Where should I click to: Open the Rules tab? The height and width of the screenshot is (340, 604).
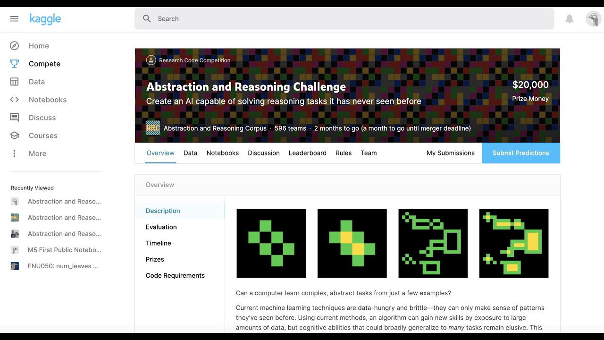(x=344, y=153)
